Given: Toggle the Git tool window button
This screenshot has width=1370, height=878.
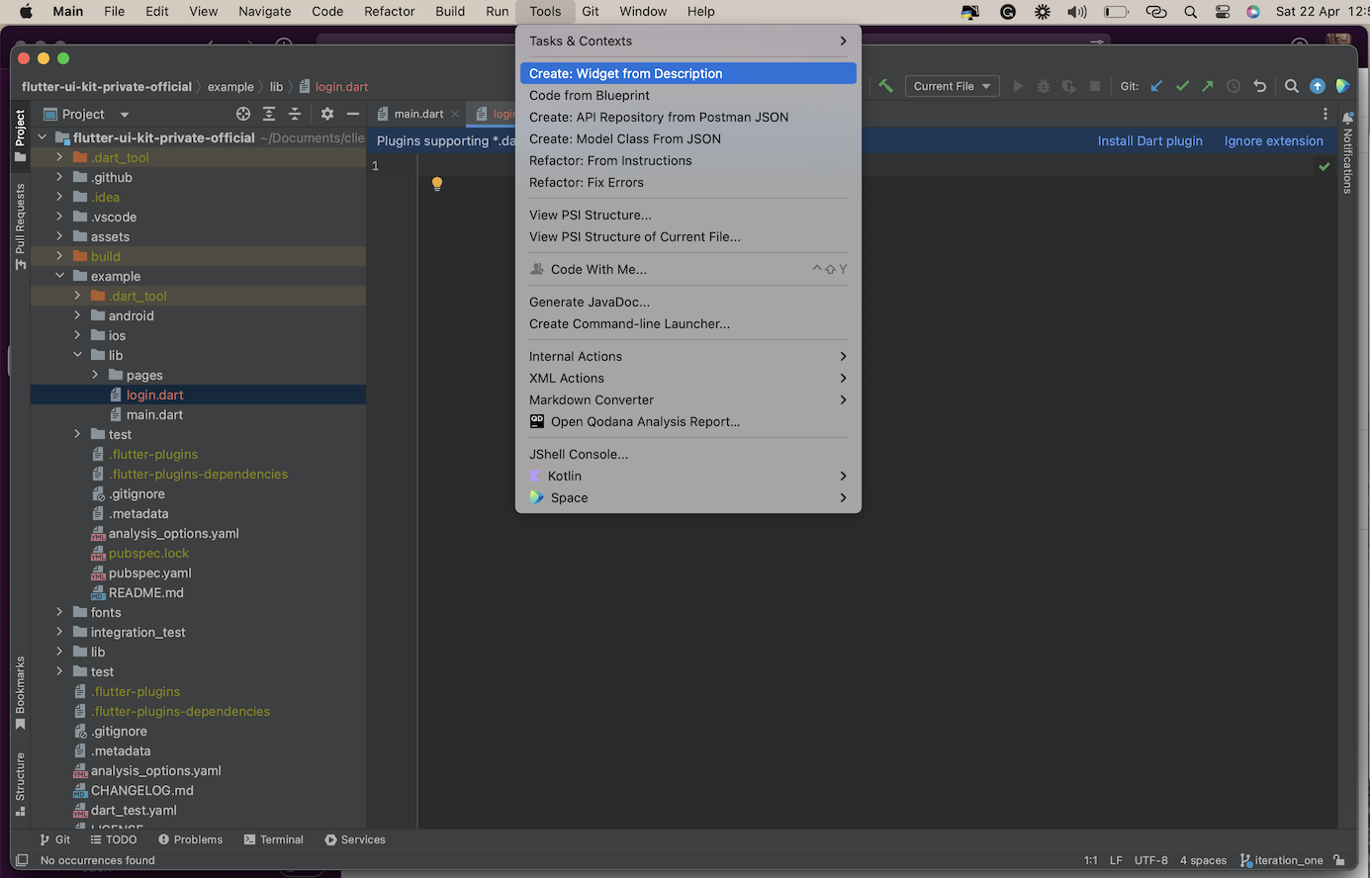Looking at the screenshot, I should pos(54,839).
